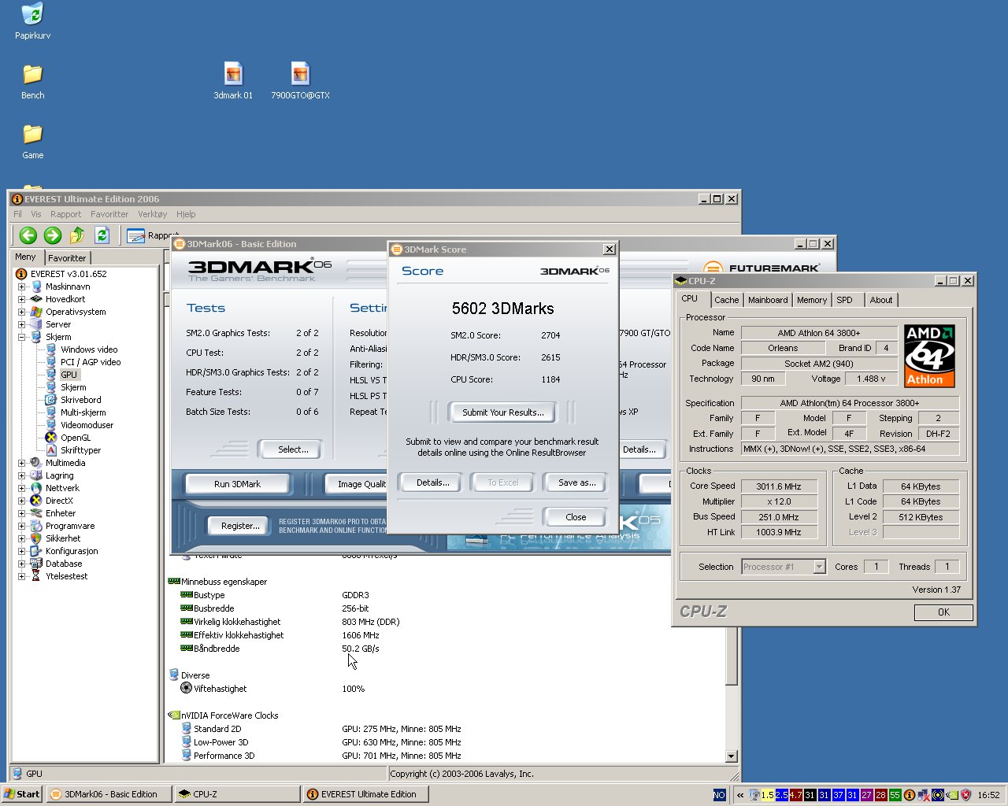Viewport: 1008px width, 806px height.
Task: Select Videomoduser item in EVEREST tree
Action: 87,425
